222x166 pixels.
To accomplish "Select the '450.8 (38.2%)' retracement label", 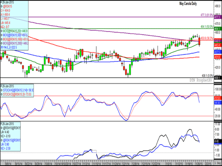I will point(207,38).
